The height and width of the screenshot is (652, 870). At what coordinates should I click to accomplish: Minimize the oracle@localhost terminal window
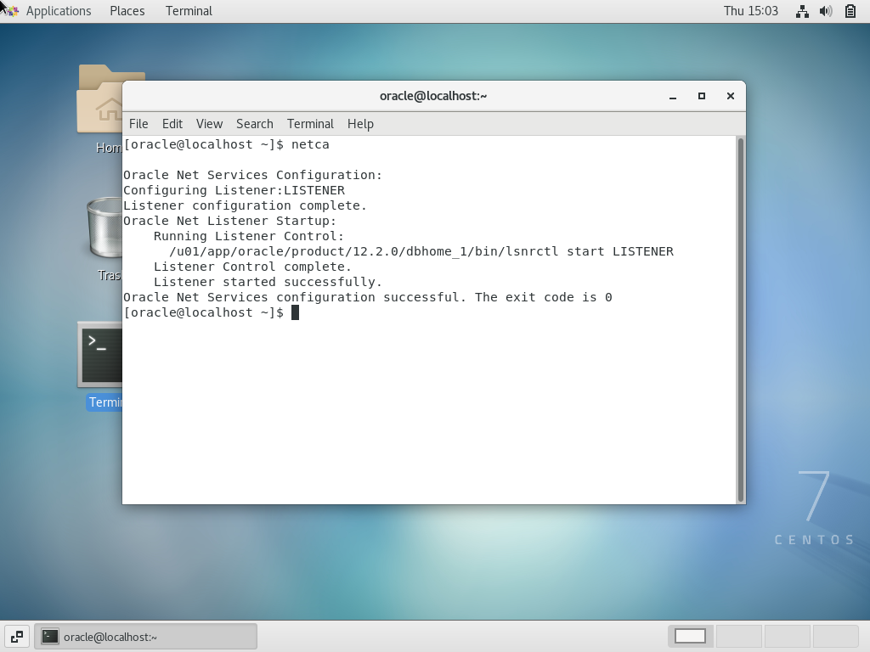tap(673, 97)
